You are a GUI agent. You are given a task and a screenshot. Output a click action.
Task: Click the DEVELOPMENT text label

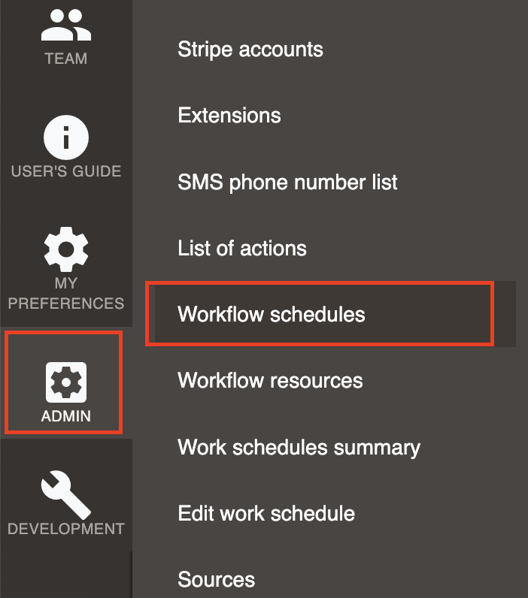point(66,529)
